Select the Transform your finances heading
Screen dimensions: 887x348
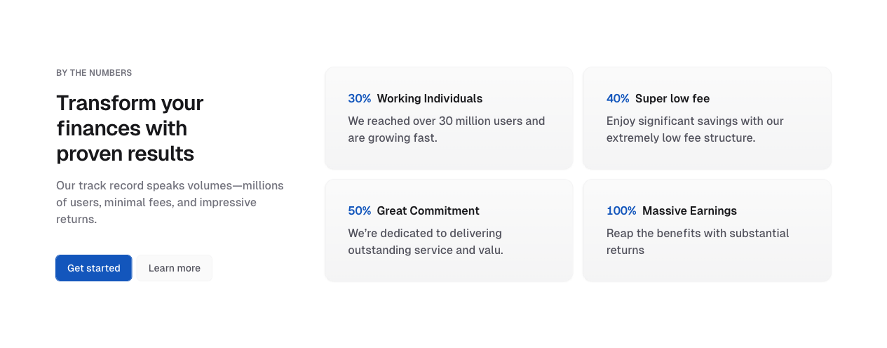pos(130,128)
